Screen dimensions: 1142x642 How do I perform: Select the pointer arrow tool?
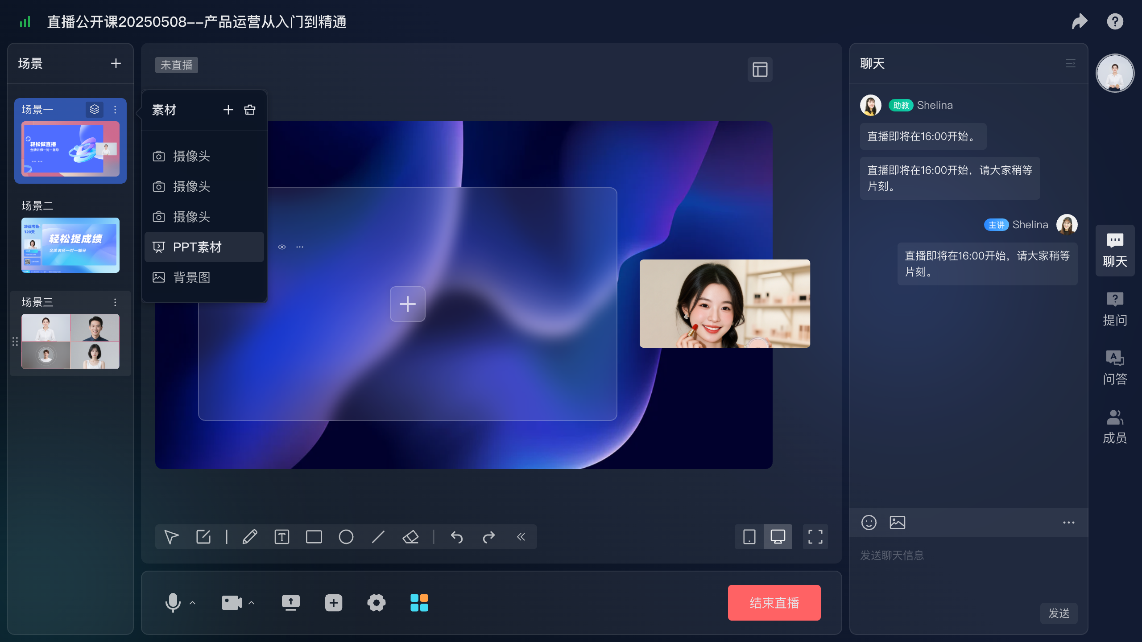(x=171, y=537)
